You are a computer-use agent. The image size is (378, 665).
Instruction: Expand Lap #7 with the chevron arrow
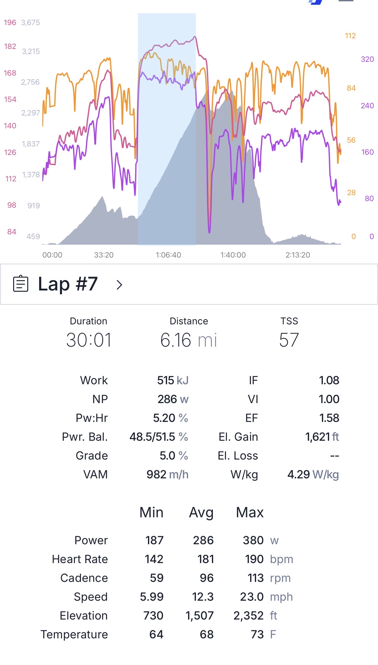point(119,285)
